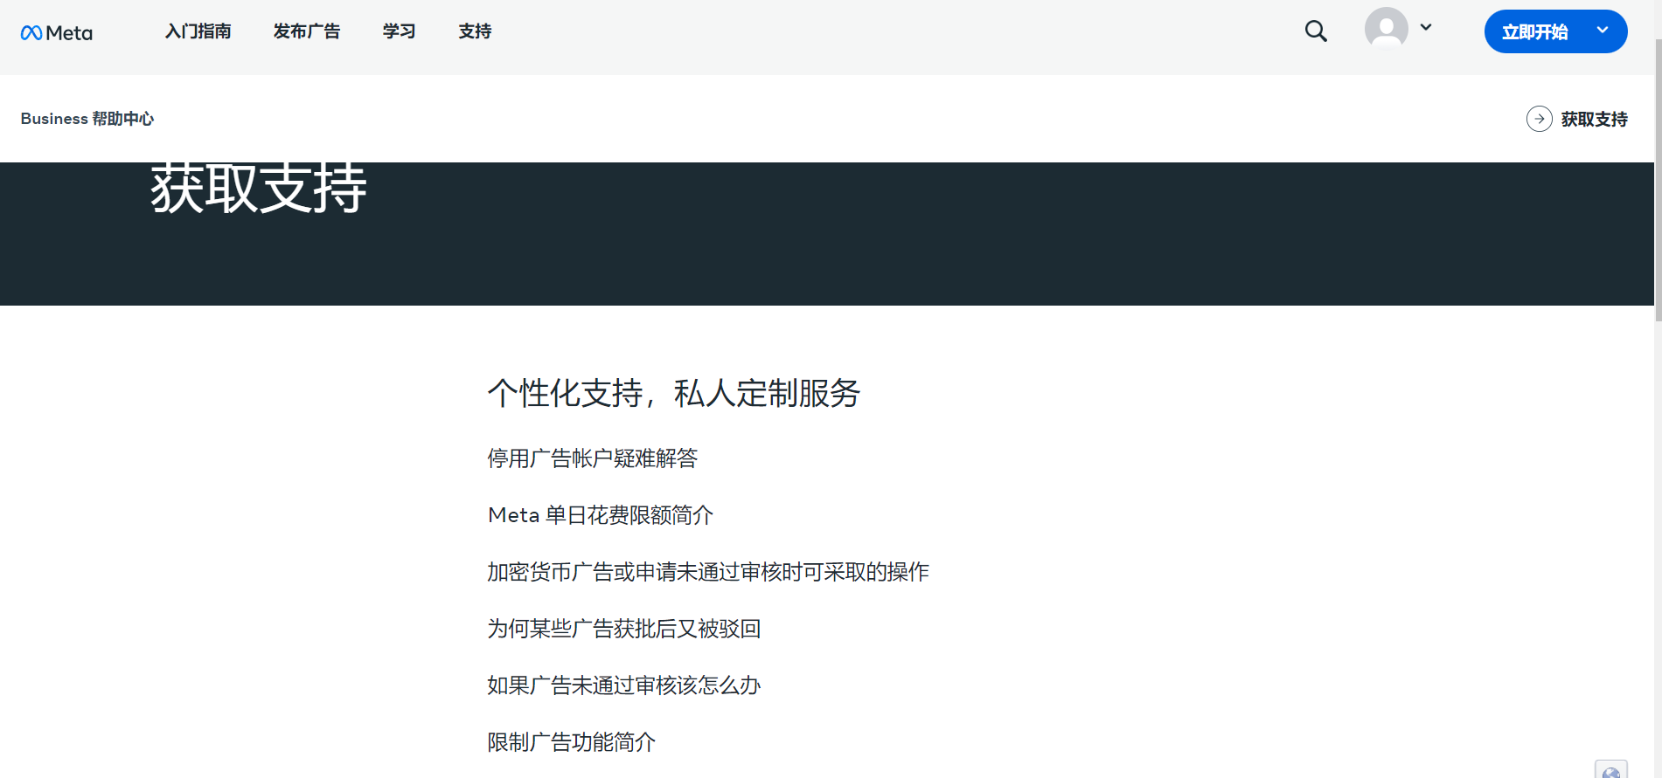Click the 立即开始 button
1662x778 pixels.
1534,32
